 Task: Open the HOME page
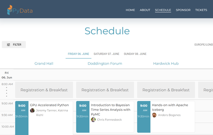[130, 10]
